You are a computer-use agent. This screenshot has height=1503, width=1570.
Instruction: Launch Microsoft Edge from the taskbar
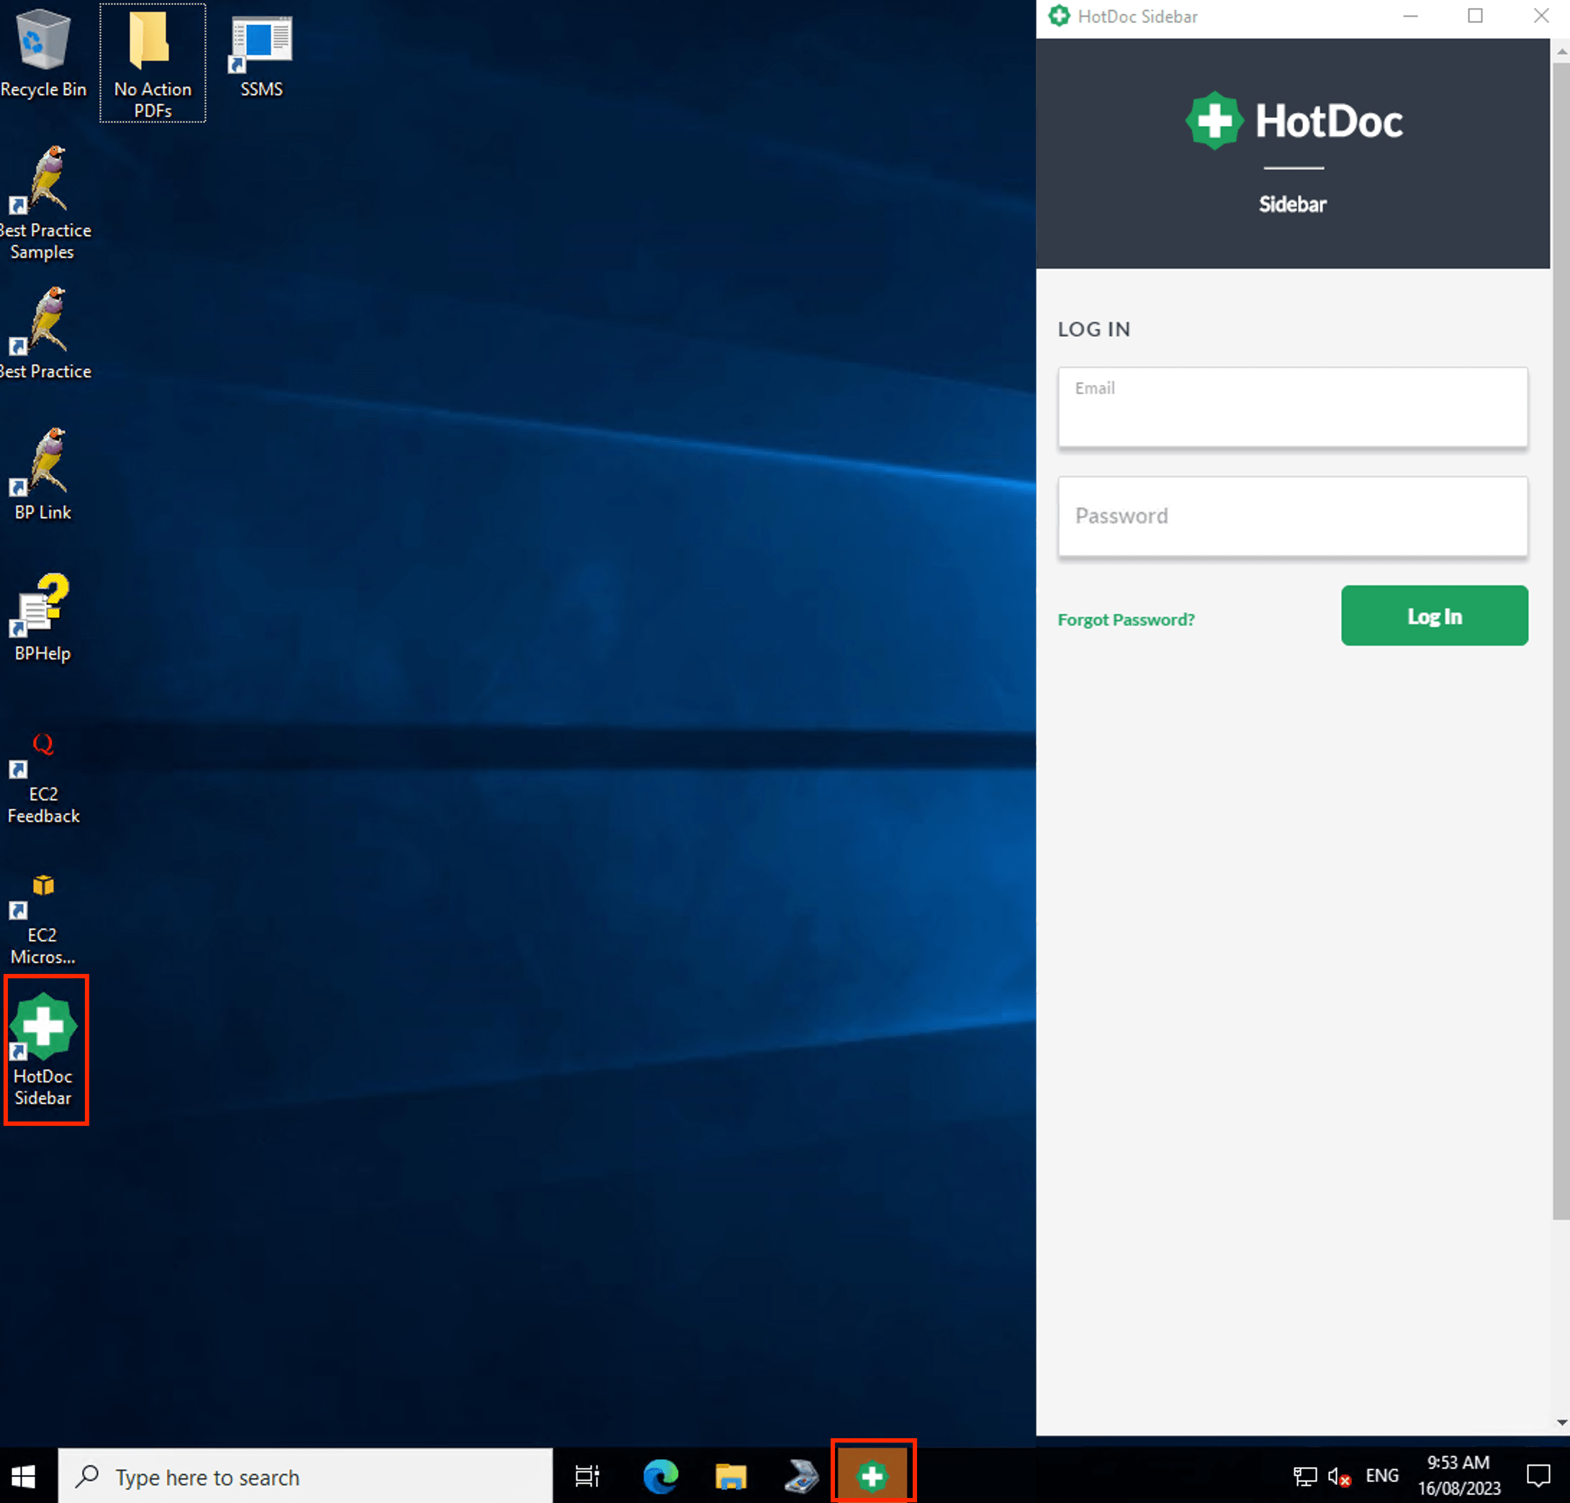point(660,1476)
